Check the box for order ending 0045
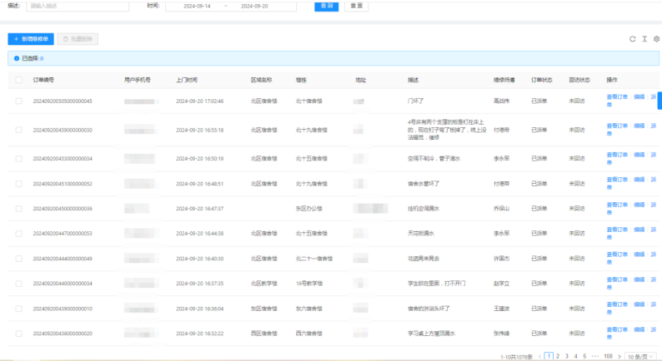Screen dimensions: 662x361 pos(18,101)
